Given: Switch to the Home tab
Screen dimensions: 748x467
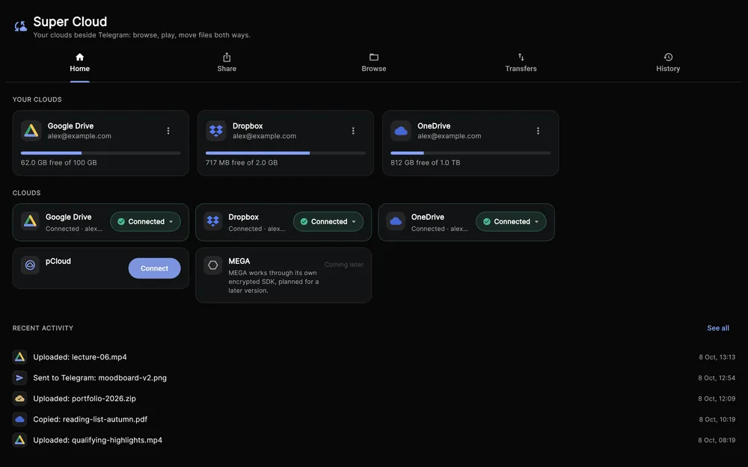Looking at the screenshot, I should pos(80,64).
